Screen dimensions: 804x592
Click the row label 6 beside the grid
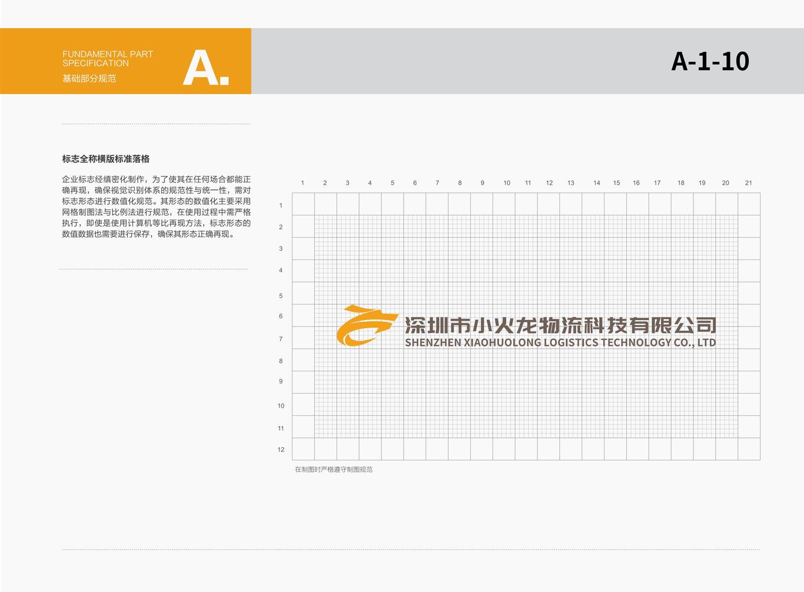click(x=281, y=317)
